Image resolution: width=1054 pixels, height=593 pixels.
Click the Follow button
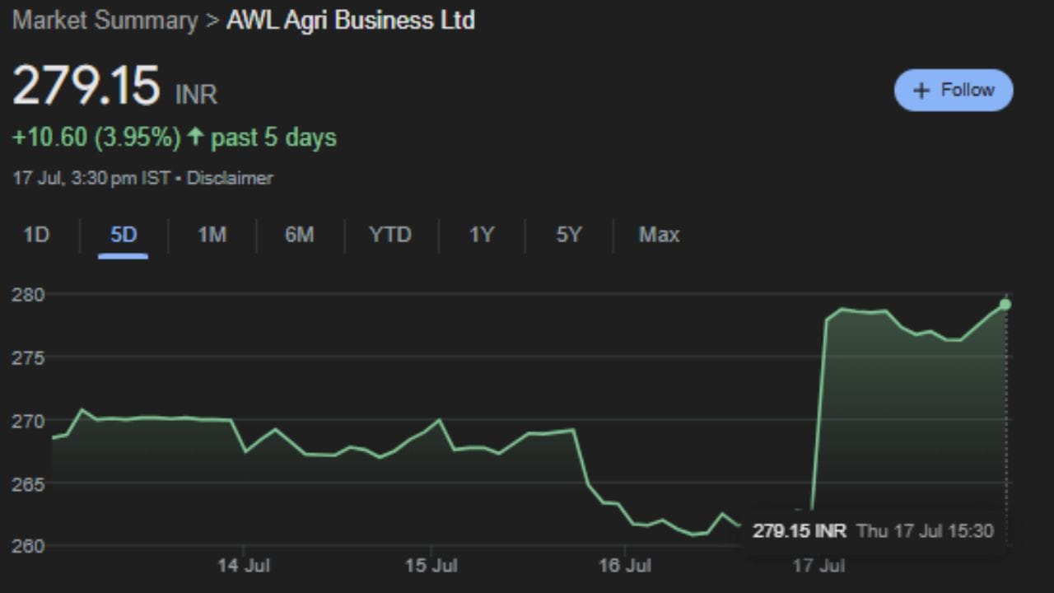(954, 90)
